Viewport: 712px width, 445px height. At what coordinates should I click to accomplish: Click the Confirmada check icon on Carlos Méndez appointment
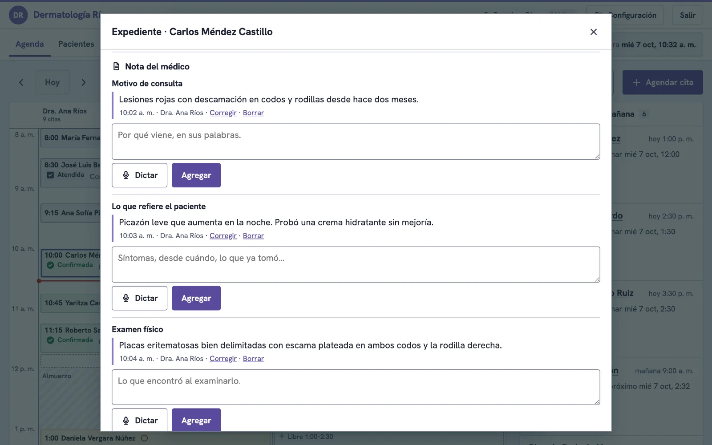click(x=50, y=265)
